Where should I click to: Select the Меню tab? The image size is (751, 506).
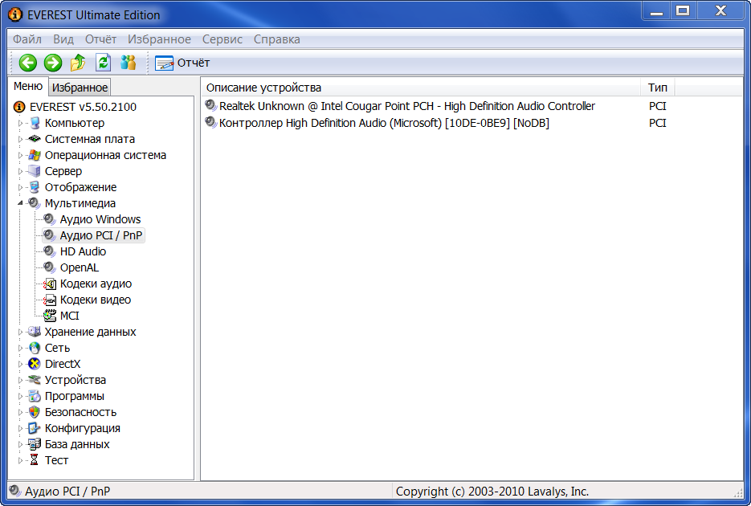tap(28, 86)
